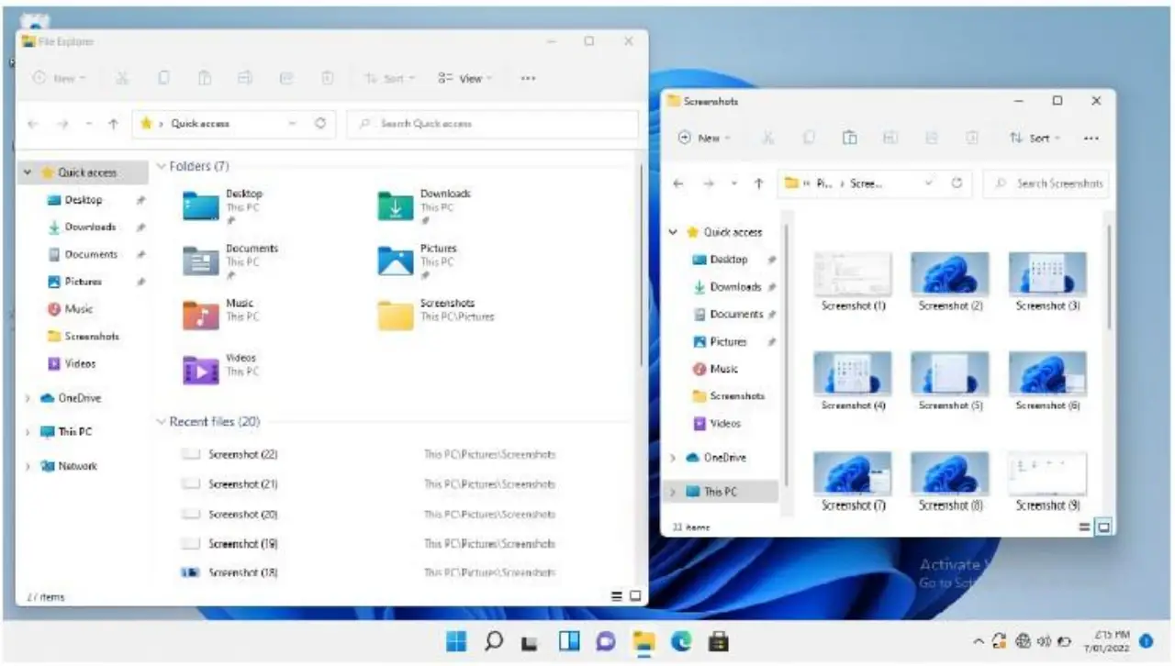Switch to large thumbnails view in Screenshots window

pyautogui.click(x=1103, y=527)
